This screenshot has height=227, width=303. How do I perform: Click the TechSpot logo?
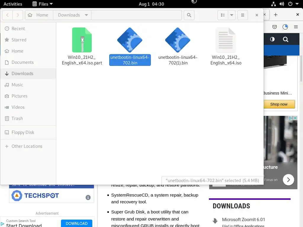click(x=35, y=196)
